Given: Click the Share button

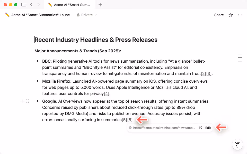Looking at the screenshot, I should coord(219,15).
